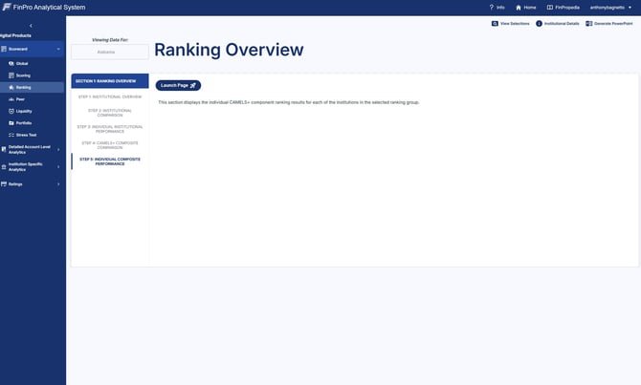Image resolution: width=641 pixels, height=385 pixels.
Task: Click the Viewing Data For input field
Action: point(110,52)
